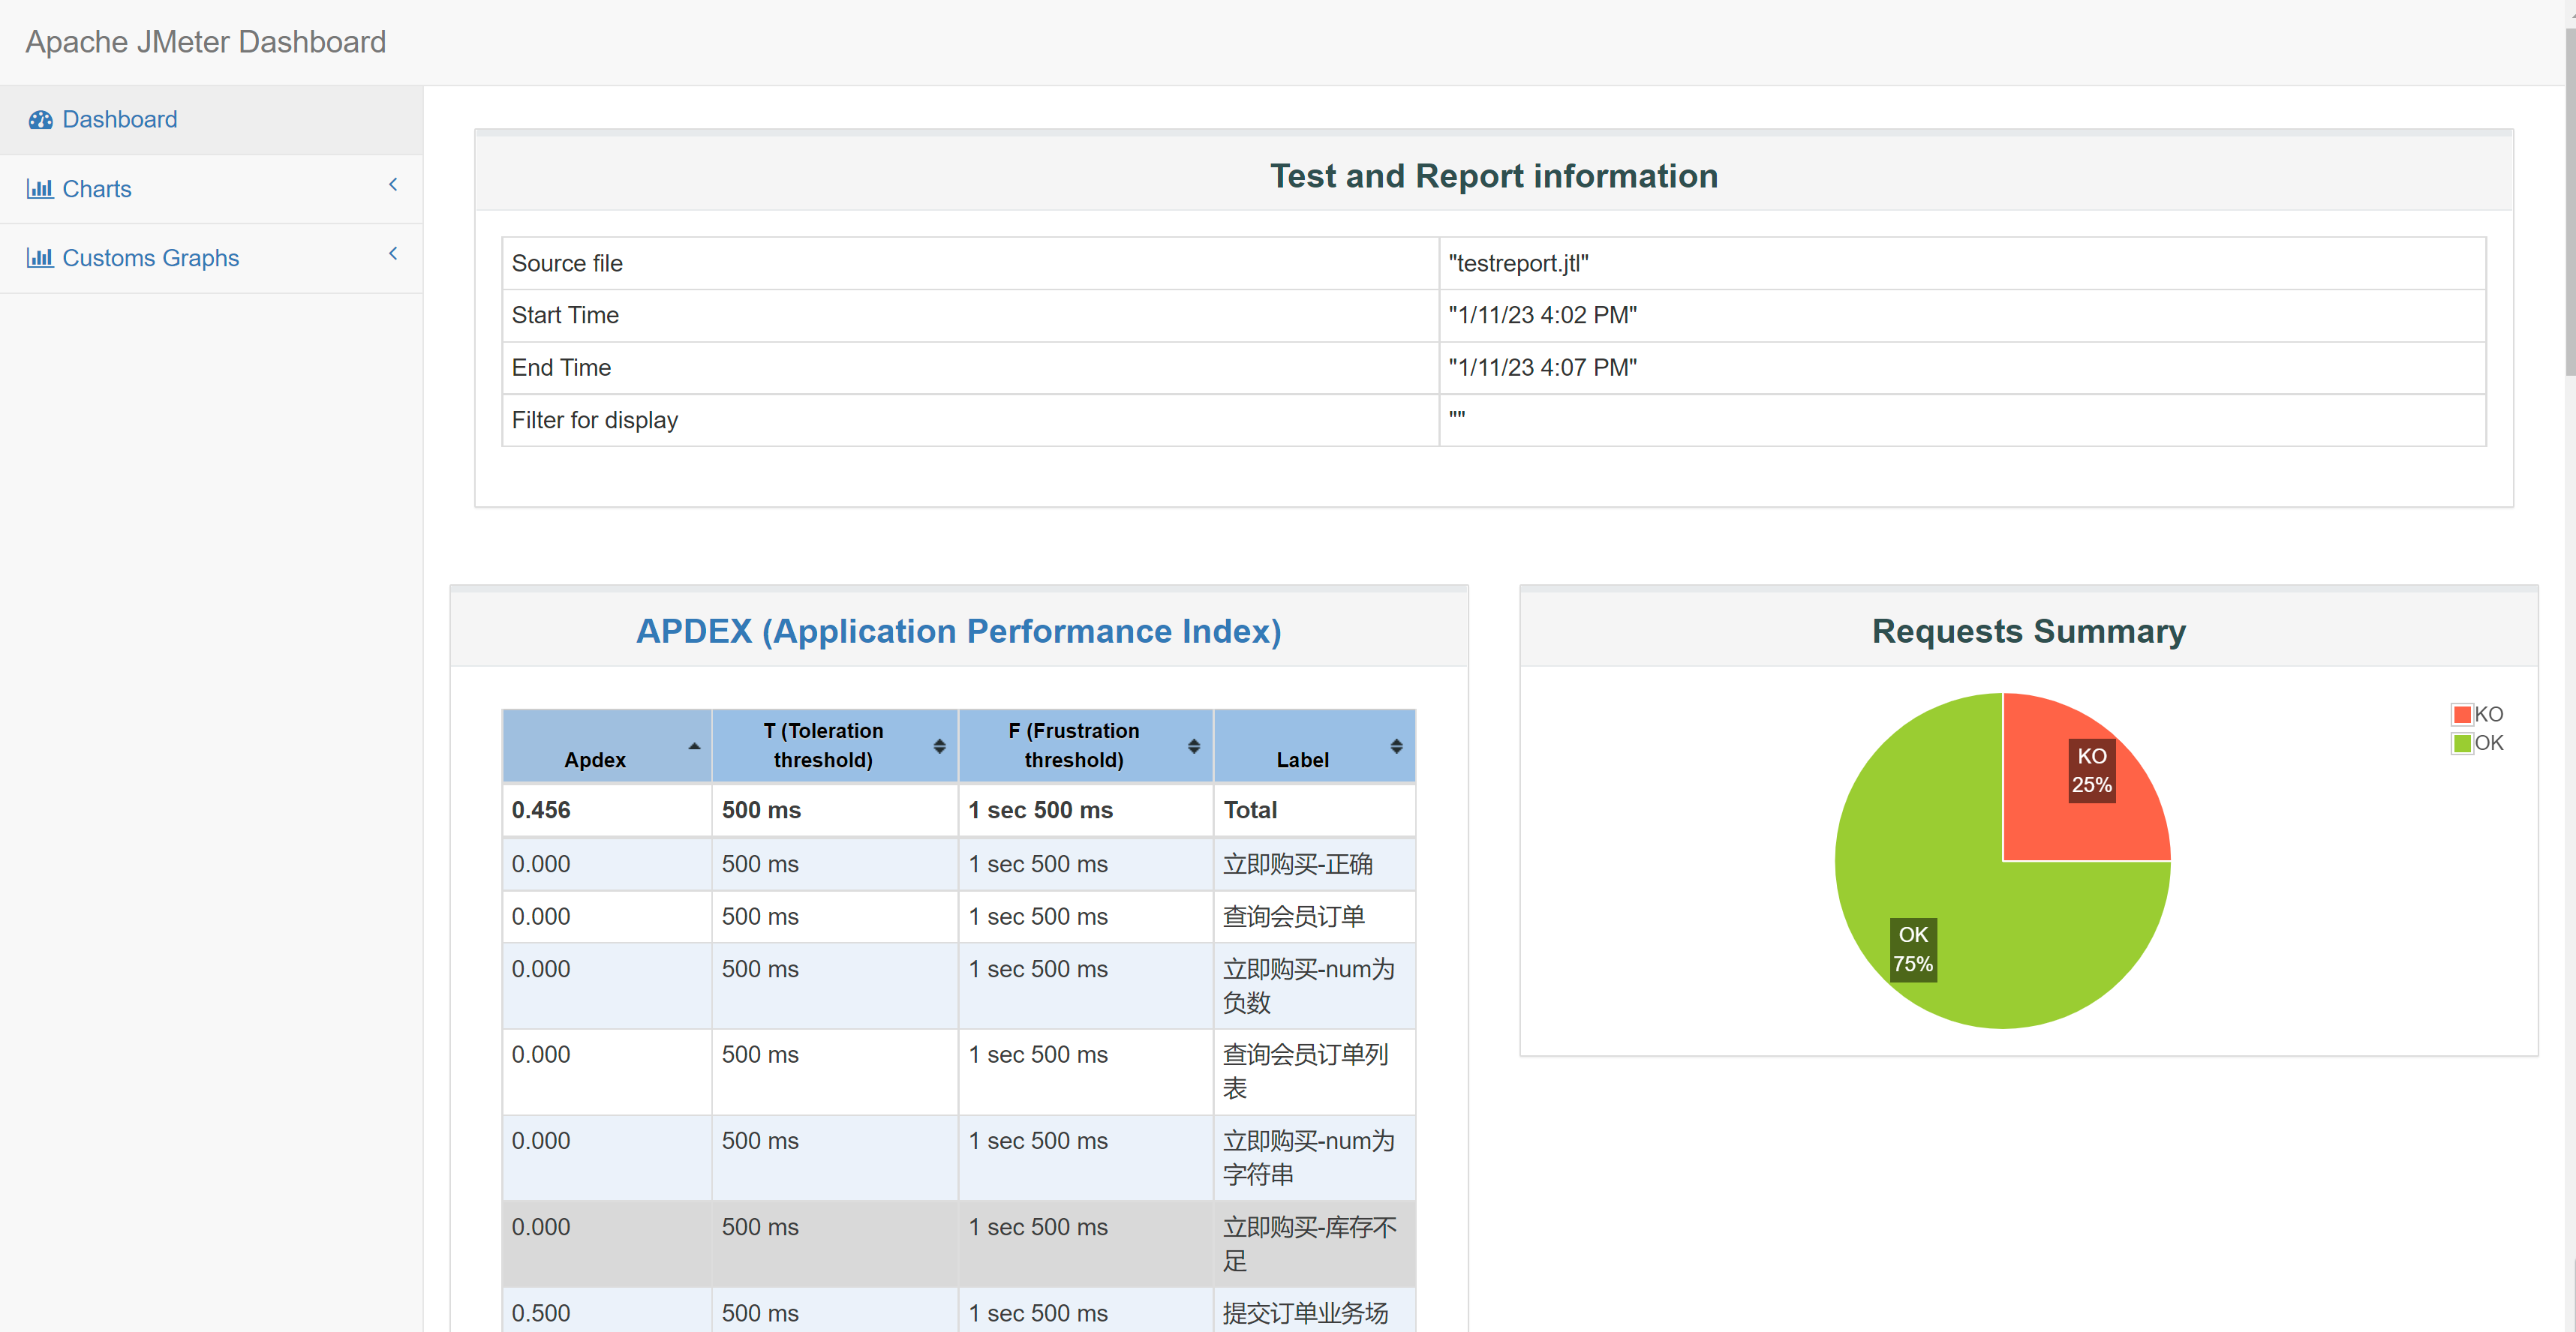Open the Customs Graphs sidebar menu
The width and height of the screenshot is (2576, 1332).
point(151,258)
